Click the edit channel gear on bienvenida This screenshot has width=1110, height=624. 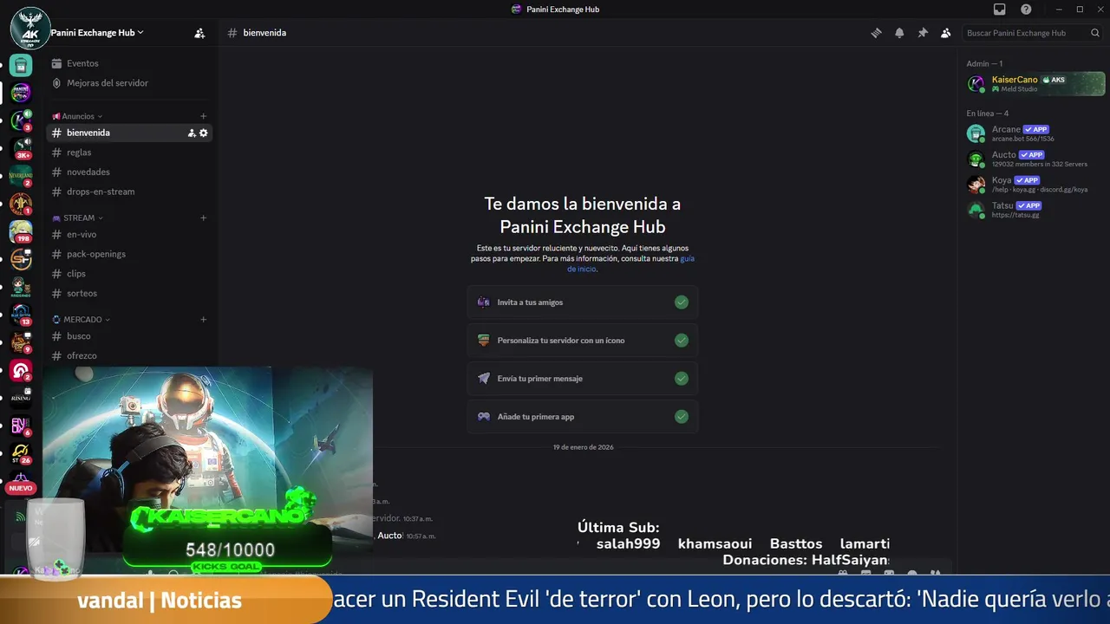[x=204, y=133]
